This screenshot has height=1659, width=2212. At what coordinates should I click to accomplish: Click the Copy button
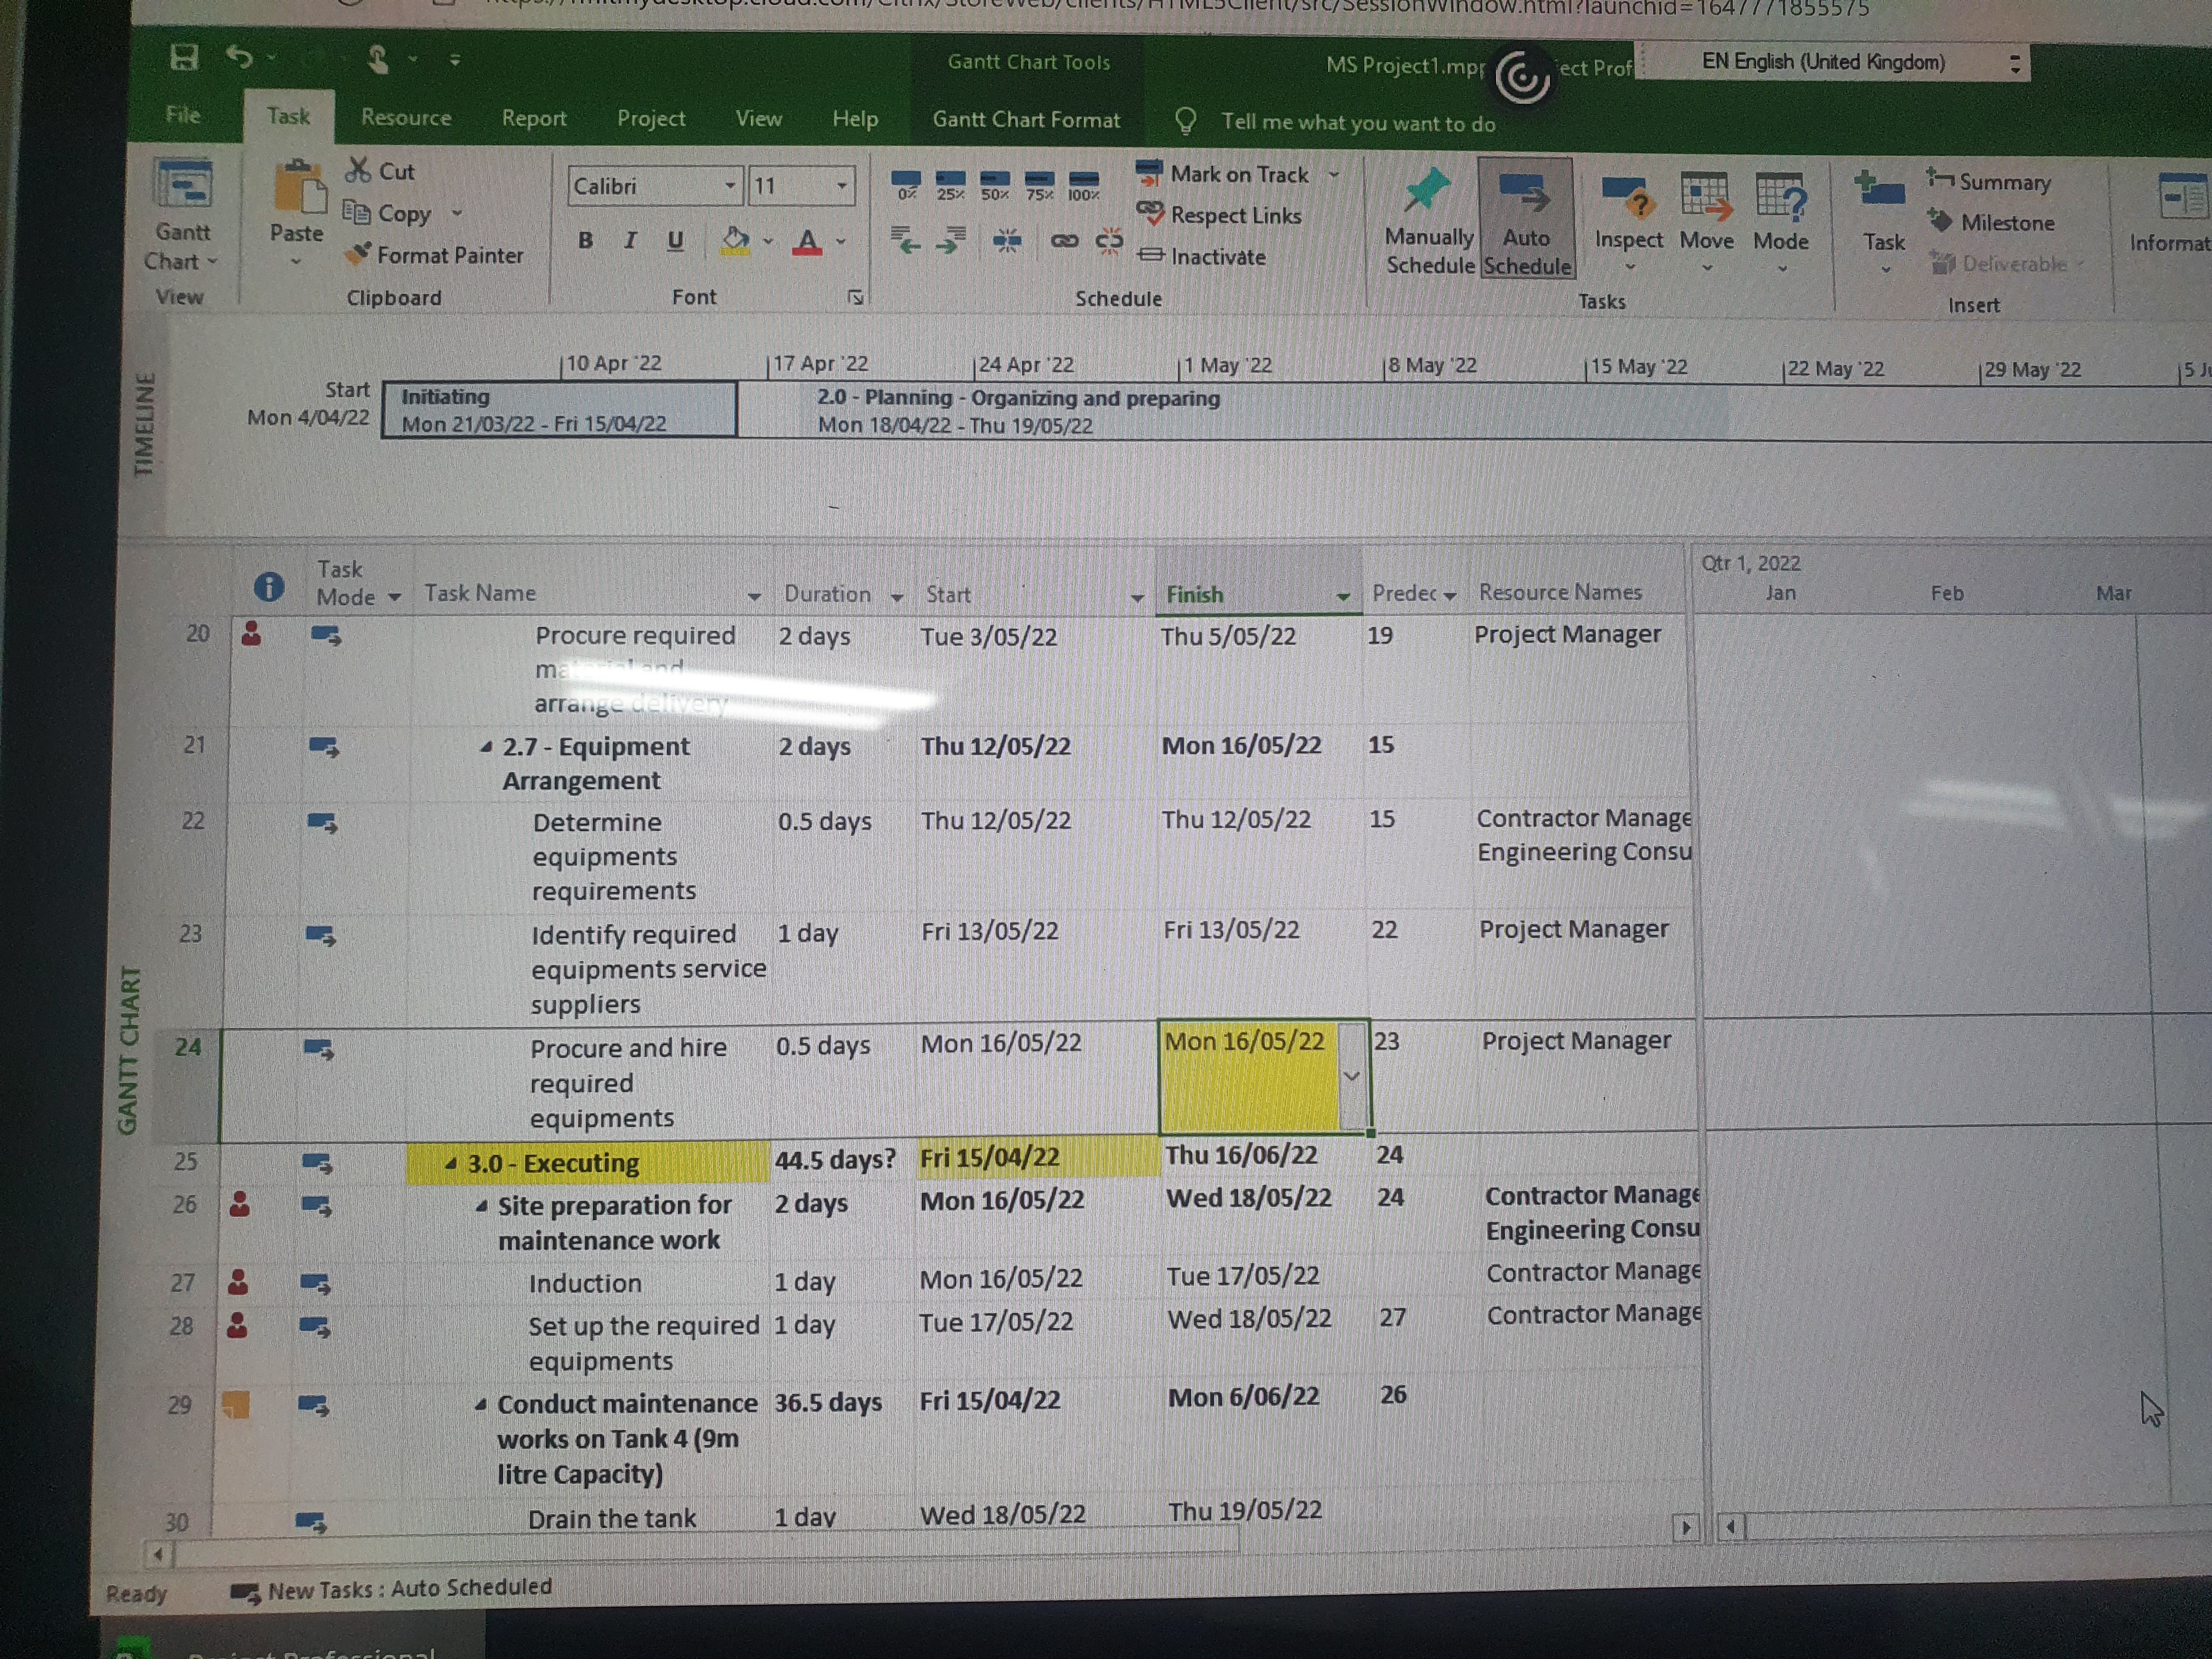click(388, 213)
